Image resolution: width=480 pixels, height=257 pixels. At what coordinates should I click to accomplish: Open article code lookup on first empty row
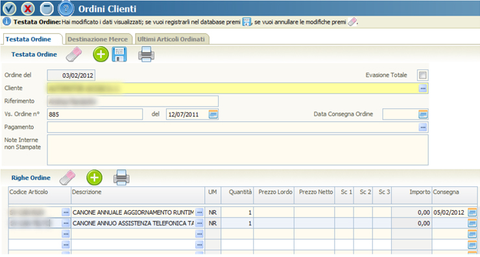click(66, 234)
